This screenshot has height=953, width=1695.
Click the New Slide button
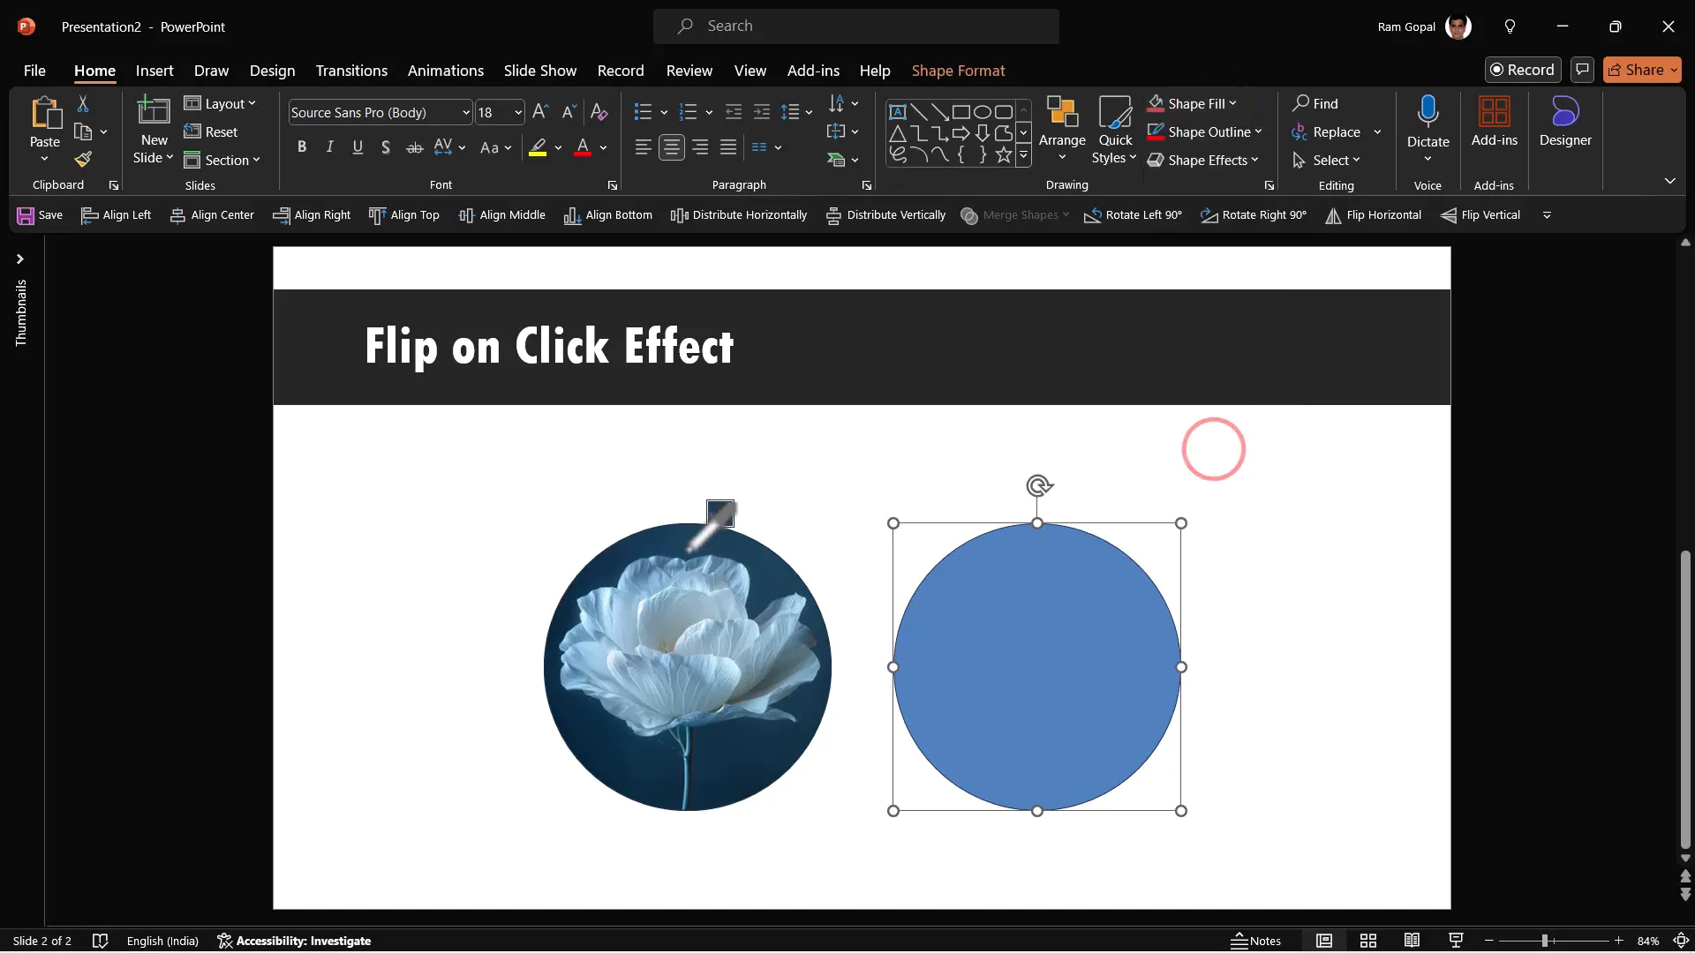coord(154,130)
